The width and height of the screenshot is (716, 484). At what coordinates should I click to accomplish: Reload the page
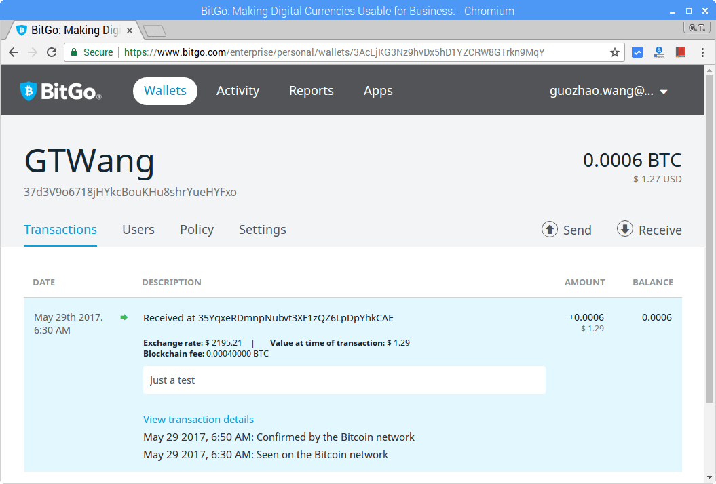(x=52, y=52)
